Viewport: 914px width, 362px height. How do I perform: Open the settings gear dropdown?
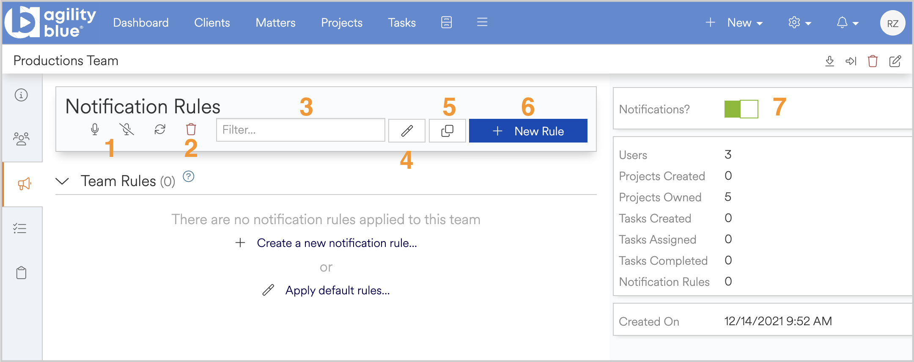[x=800, y=23]
